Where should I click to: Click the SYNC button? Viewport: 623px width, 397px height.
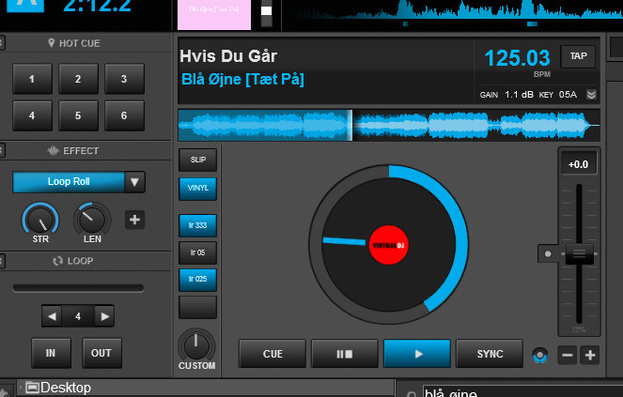tap(490, 353)
